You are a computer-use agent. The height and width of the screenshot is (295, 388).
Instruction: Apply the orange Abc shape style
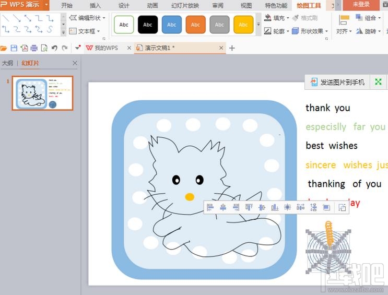pyautogui.click(x=195, y=25)
